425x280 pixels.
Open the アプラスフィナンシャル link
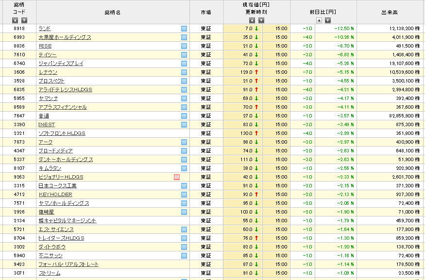[63, 107]
